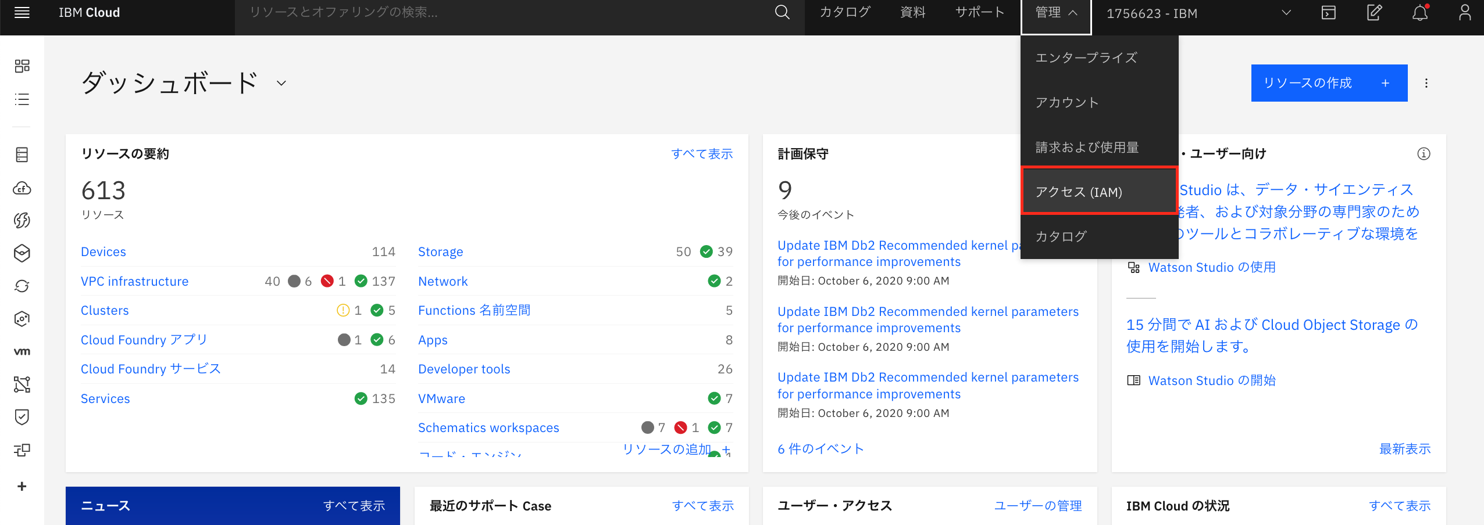Open the Network link
This screenshot has height=525, width=1484.
click(x=443, y=282)
